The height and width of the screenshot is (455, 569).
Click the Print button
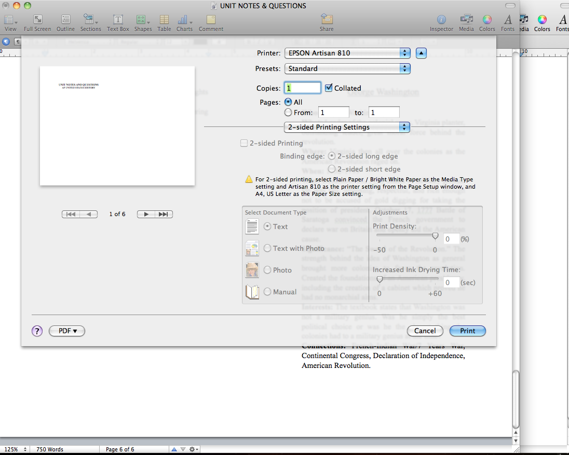pos(467,331)
